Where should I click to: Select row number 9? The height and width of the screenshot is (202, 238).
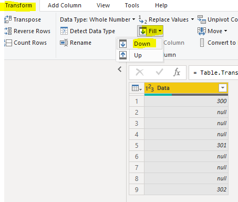click(x=137, y=189)
